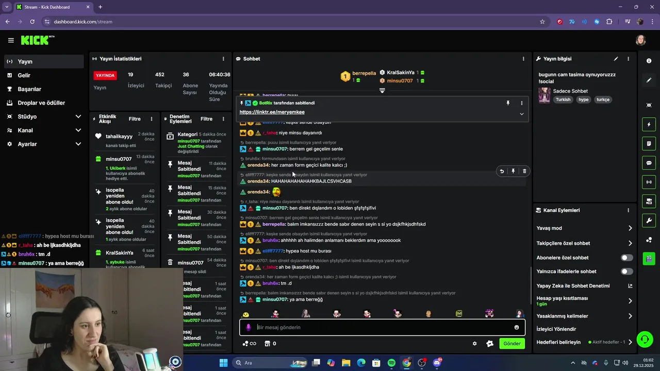Toggle Yalnızca ifadelerle sohbet switch

point(627,272)
